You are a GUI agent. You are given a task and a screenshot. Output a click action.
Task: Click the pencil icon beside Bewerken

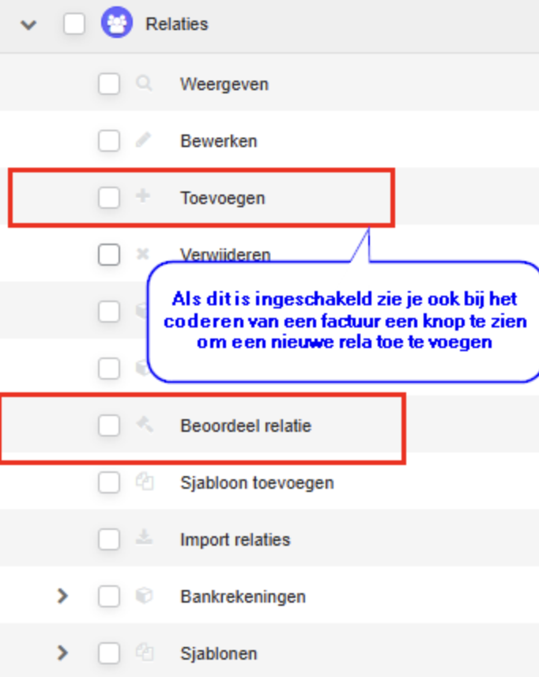tap(144, 141)
